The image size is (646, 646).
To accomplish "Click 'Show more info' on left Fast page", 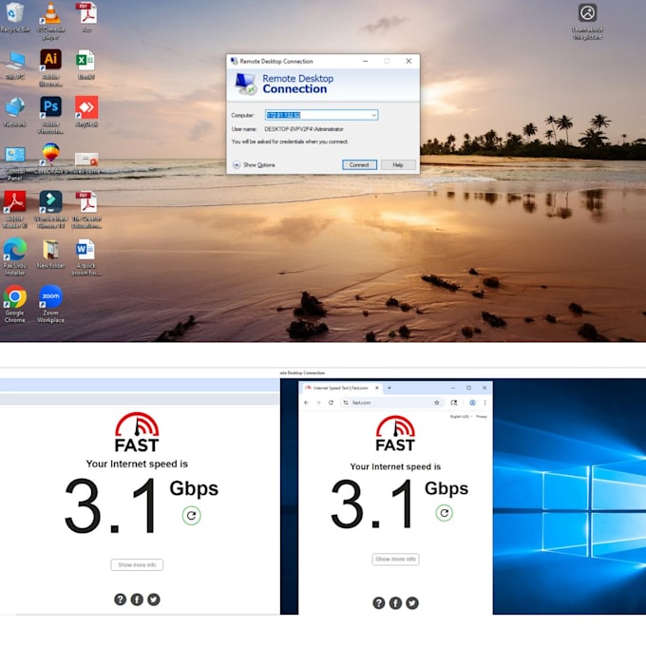I will click(x=137, y=565).
